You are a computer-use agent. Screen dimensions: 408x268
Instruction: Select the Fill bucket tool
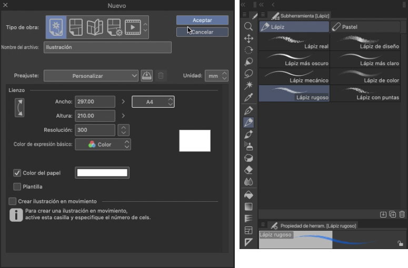point(248,194)
